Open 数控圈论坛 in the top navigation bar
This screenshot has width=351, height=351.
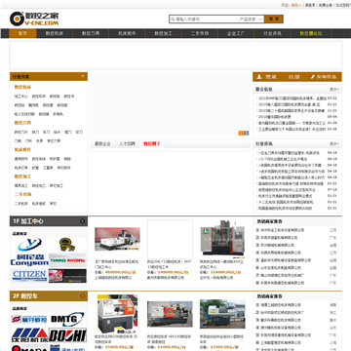[311, 33]
